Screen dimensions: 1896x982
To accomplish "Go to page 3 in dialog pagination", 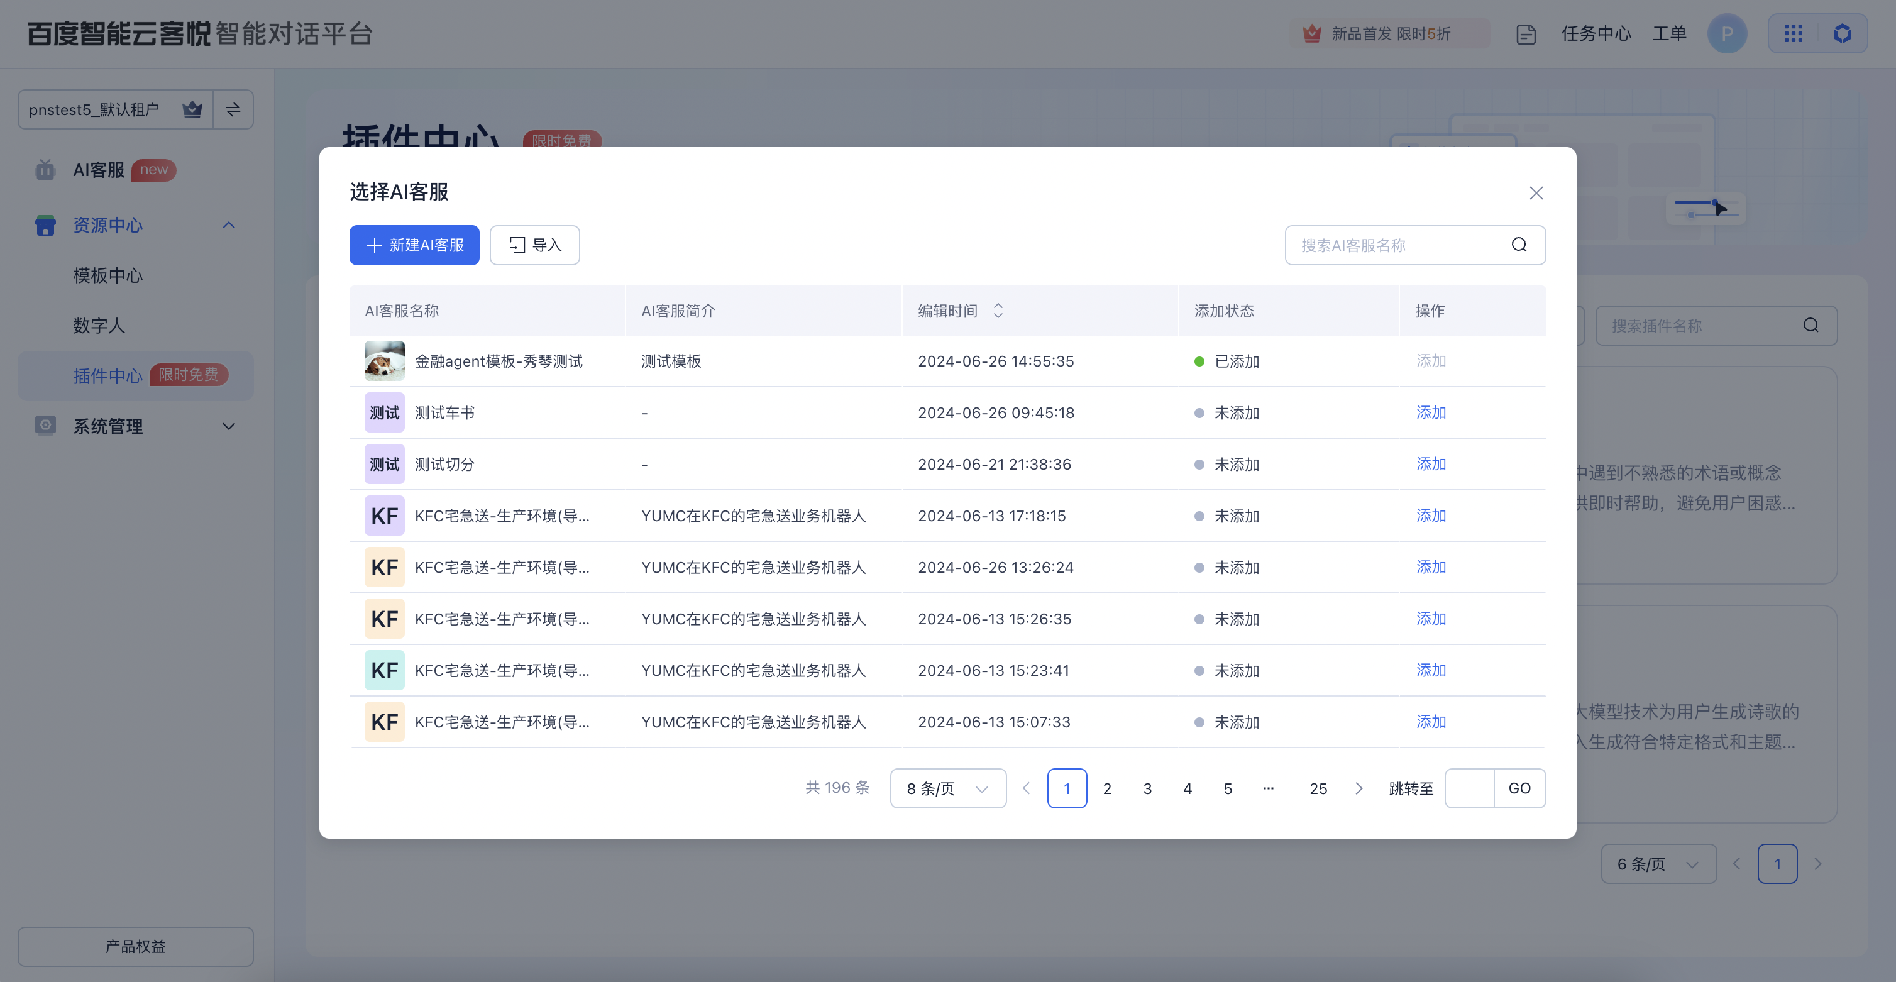I will (1147, 788).
